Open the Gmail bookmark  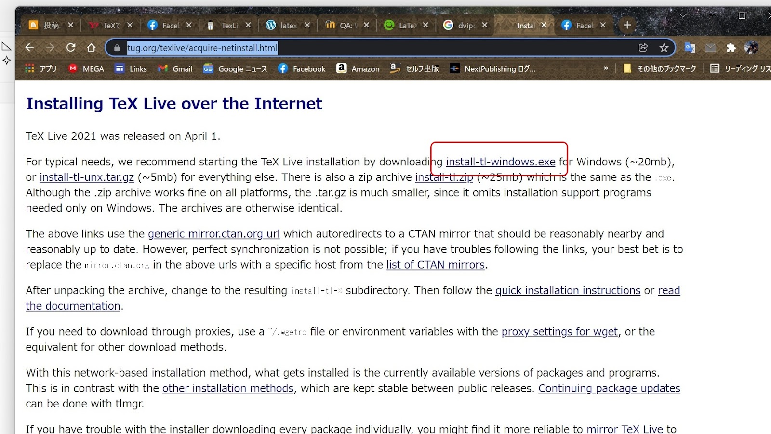tap(175, 68)
